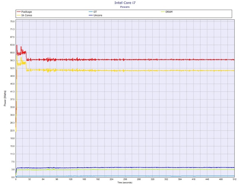The image size is (250, 187).
Task: Click the dark blue Uncore legend color line
Action: [91, 15]
